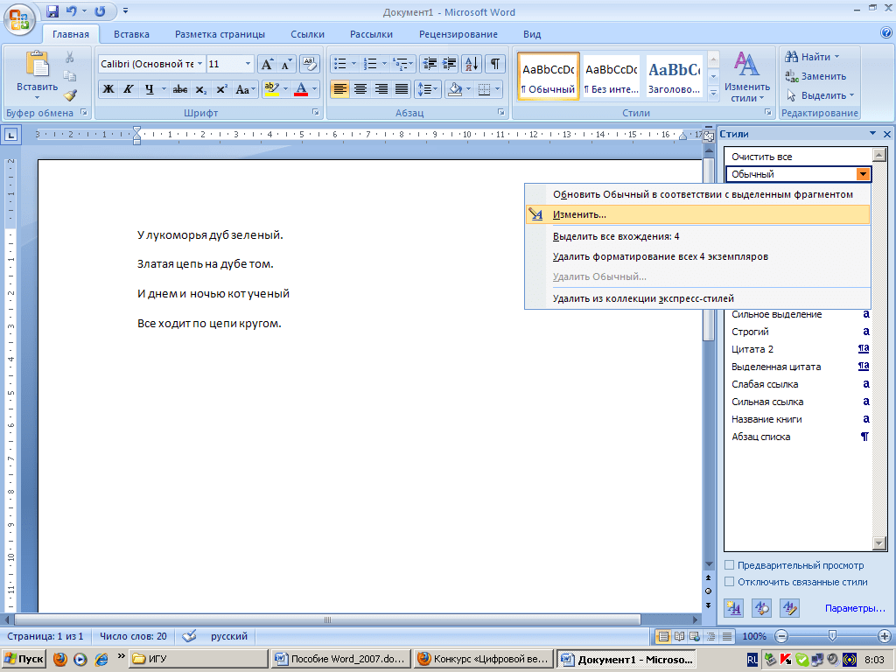Toggle the bulleted list icon
Image resolution: width=896 pixels, height=672 pixels.
[x=339, y=64]
